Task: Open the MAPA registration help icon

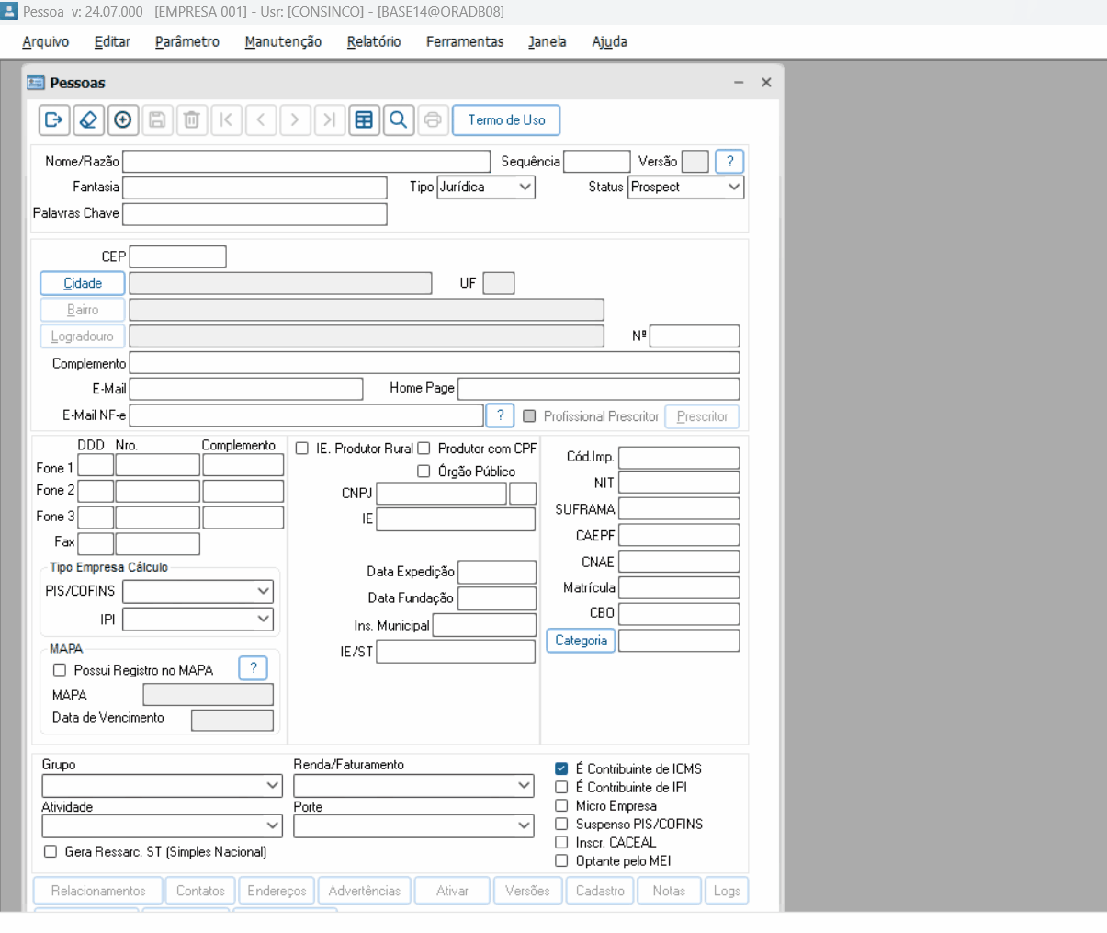Action: click(x=253, y=668)
